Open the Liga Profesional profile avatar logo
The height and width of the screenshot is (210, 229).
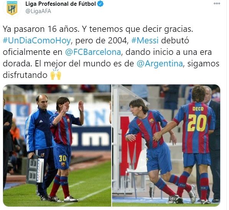pos(12,8)
